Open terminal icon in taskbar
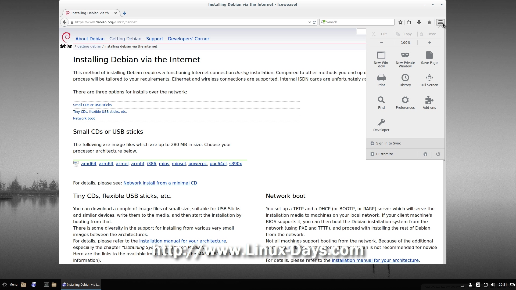 pyautogui.click(x=46, y=285)
